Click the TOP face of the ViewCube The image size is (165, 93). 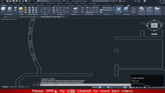click(x=154, y=25)
